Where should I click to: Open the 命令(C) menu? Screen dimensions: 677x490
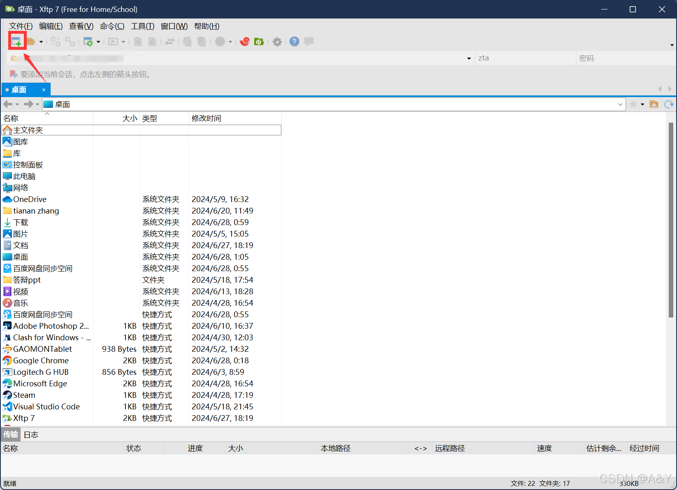pyautogui.click(x=112, y=26)
